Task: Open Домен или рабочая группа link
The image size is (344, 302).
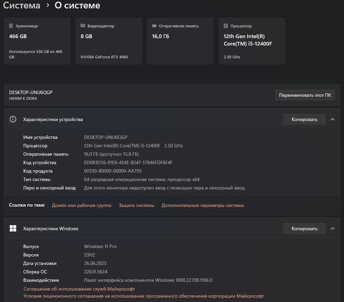Action: coord(81,205)
